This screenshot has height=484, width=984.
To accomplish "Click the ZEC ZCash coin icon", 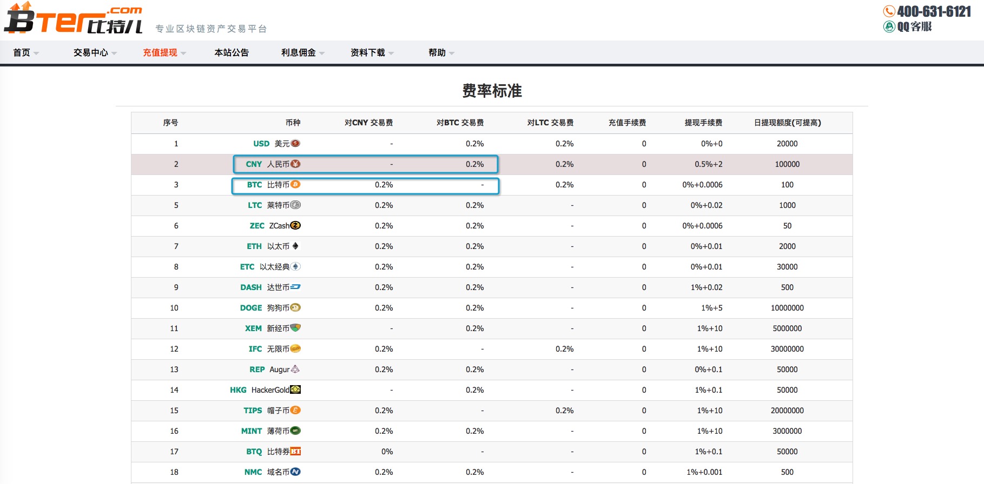I will [x=295, y=225].
